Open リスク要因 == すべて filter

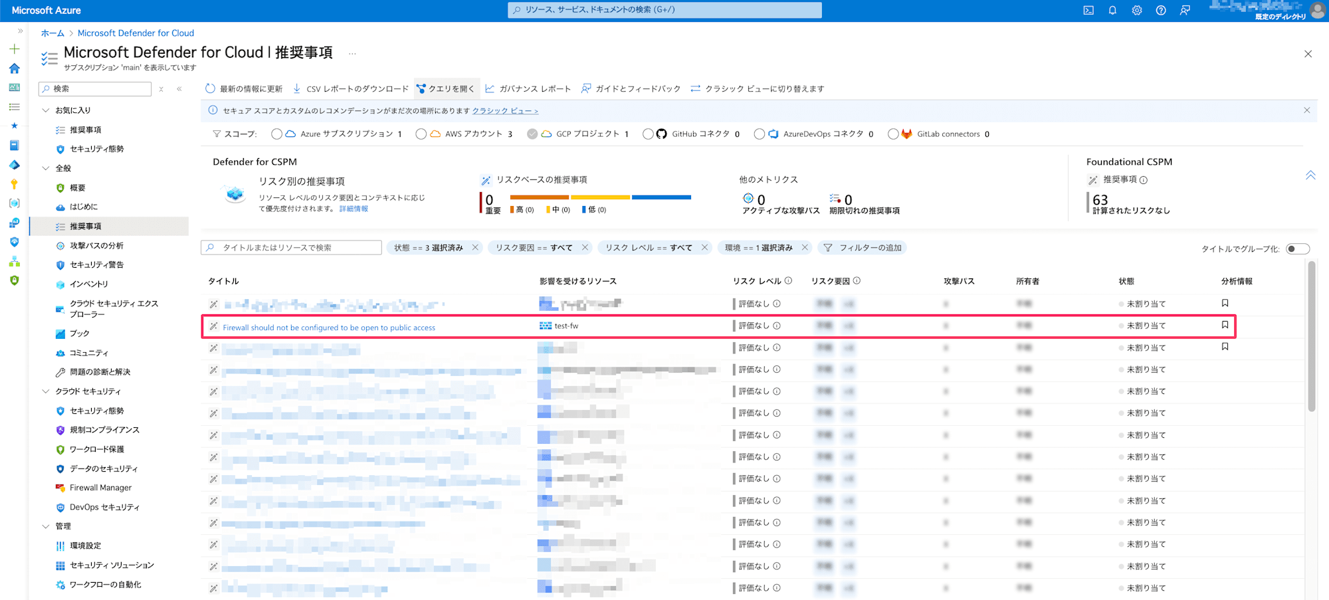(x=534, y=247)
